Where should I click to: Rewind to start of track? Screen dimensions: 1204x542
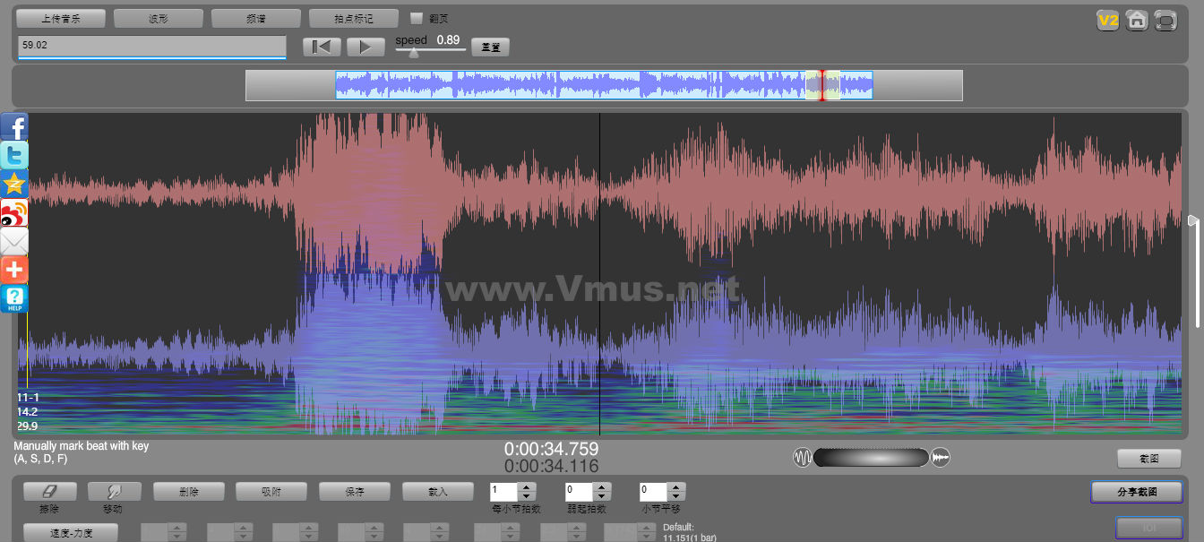click(321, 47)
